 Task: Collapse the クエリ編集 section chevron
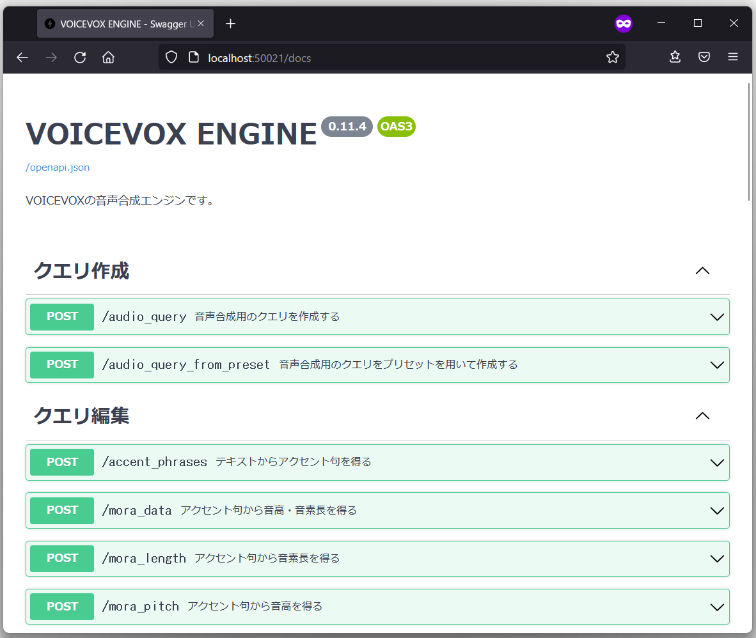(702, 416)
